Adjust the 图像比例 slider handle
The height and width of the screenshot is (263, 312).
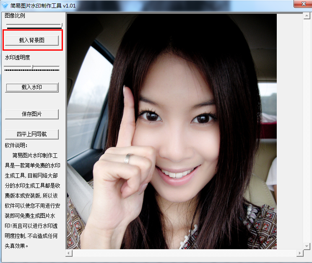point(62,25)
